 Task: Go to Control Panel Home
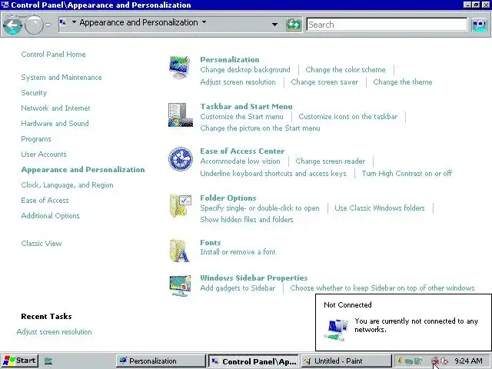[x=53, y=55]
